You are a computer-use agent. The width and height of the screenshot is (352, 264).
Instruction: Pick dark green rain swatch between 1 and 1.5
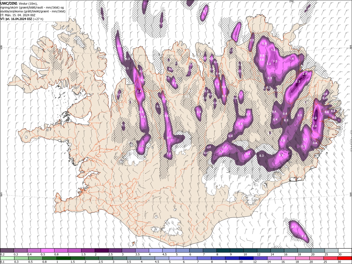pyautogui.click(x=64, y=258)
